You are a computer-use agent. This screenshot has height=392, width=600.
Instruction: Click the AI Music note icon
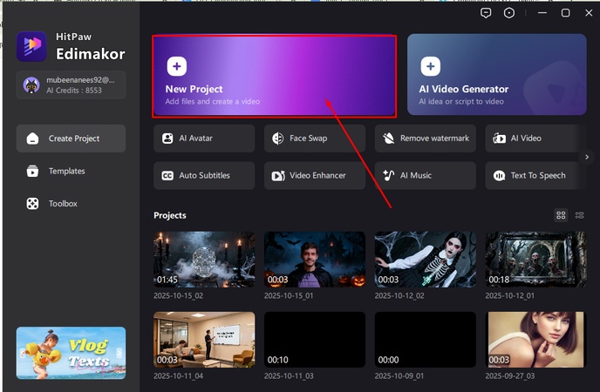click(389, 175)
